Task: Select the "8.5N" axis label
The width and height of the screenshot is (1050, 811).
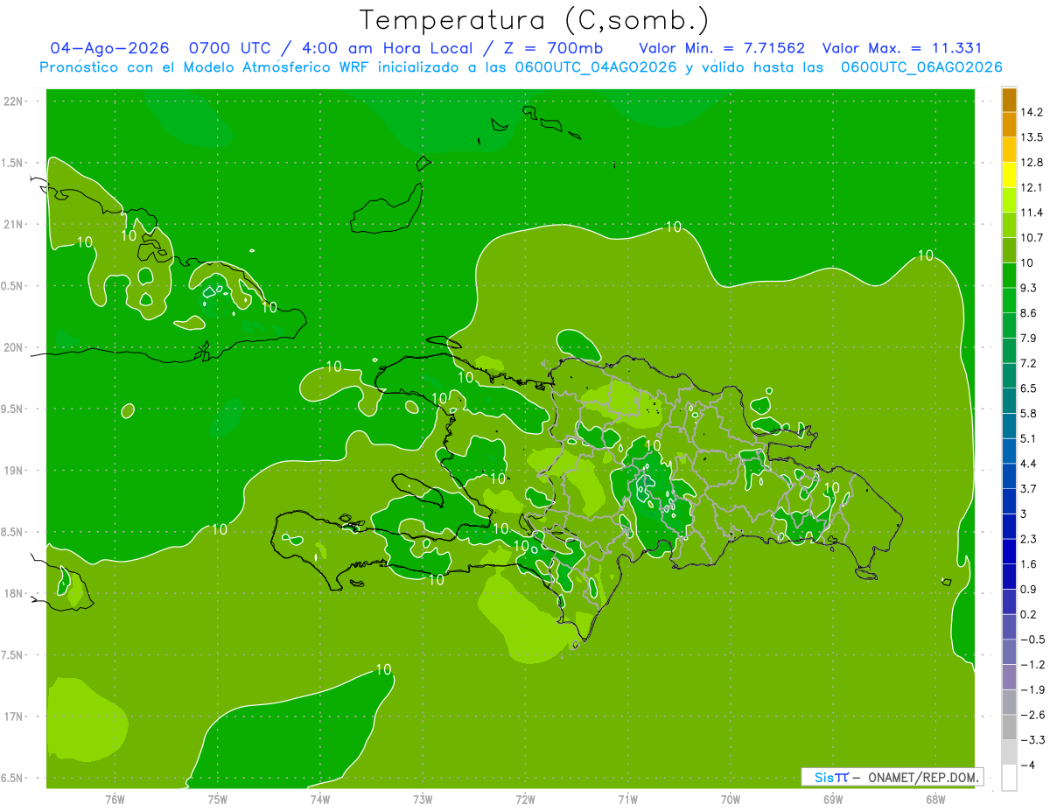Action: click(12, 532)
